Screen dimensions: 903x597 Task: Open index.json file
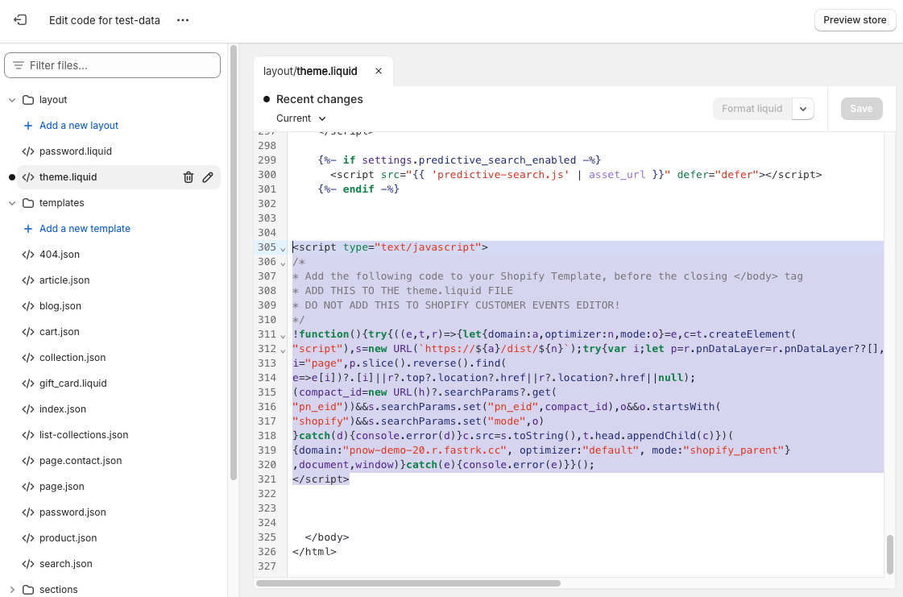click(62, 409)
